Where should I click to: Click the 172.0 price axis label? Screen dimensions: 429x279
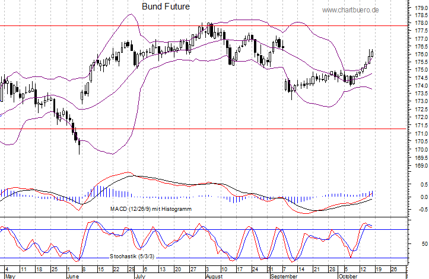421,117
